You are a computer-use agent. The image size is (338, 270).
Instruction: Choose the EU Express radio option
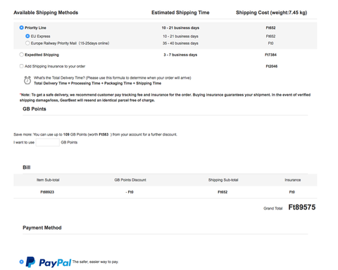pyautogui.click(x=27, y=36)
